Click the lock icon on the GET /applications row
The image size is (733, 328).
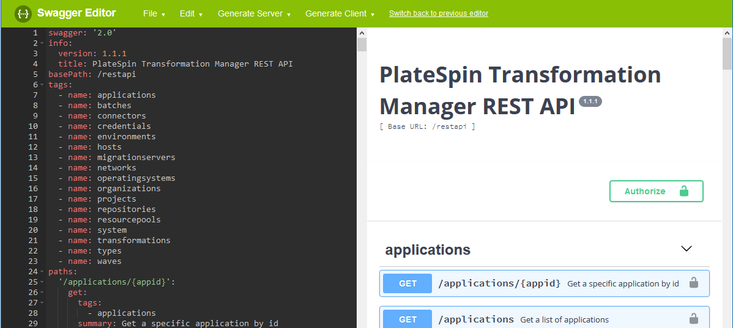tap(693, 319)
